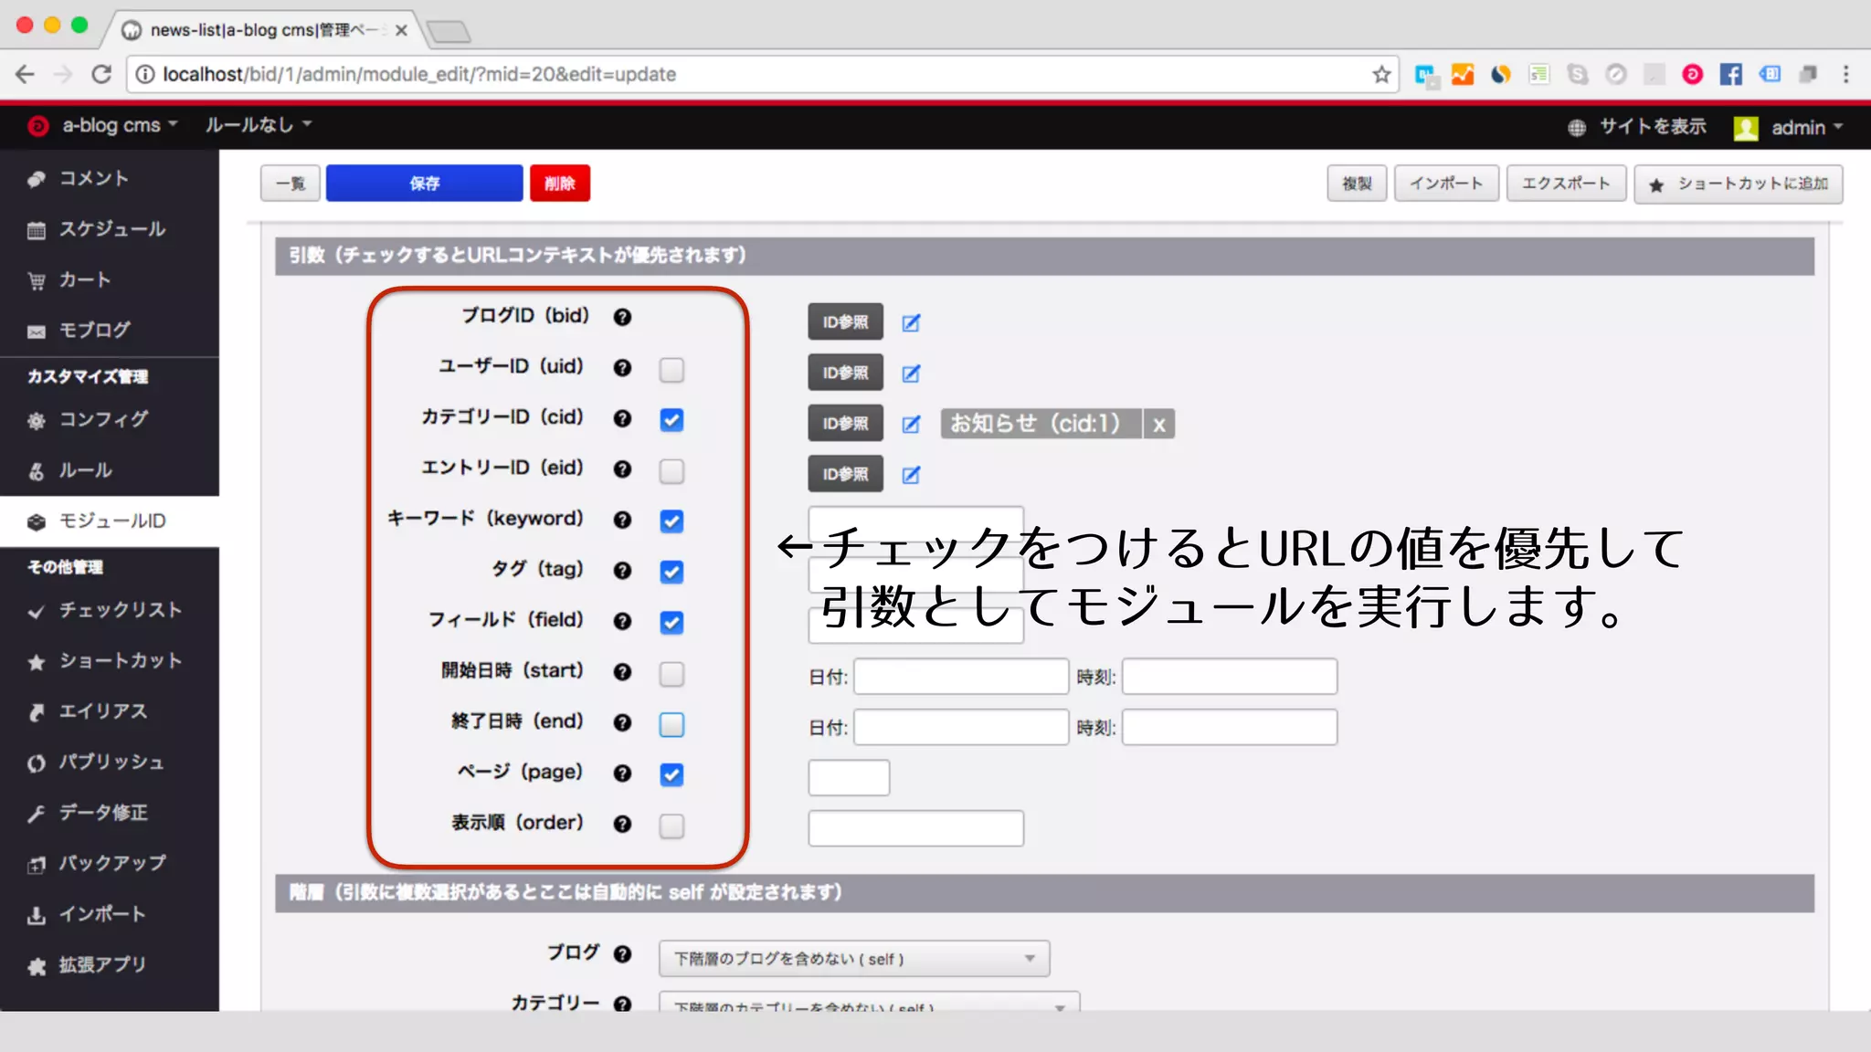Click help icon next to カテゴリーID (cid)
This screenshot has height=1052, width=1871.
pos(622,418)
